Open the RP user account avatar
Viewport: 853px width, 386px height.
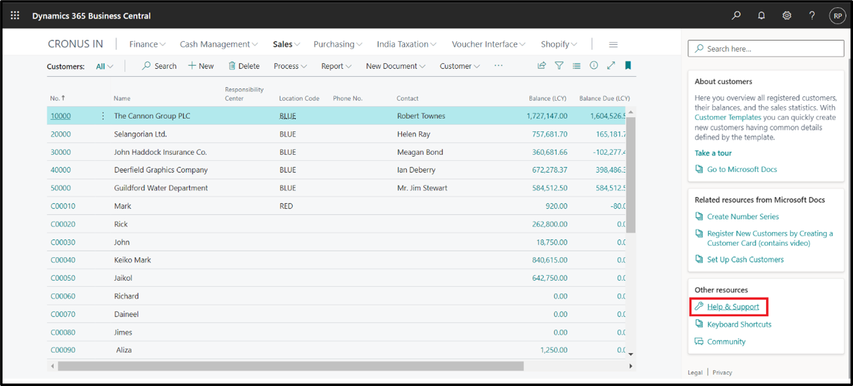point(837,16)
